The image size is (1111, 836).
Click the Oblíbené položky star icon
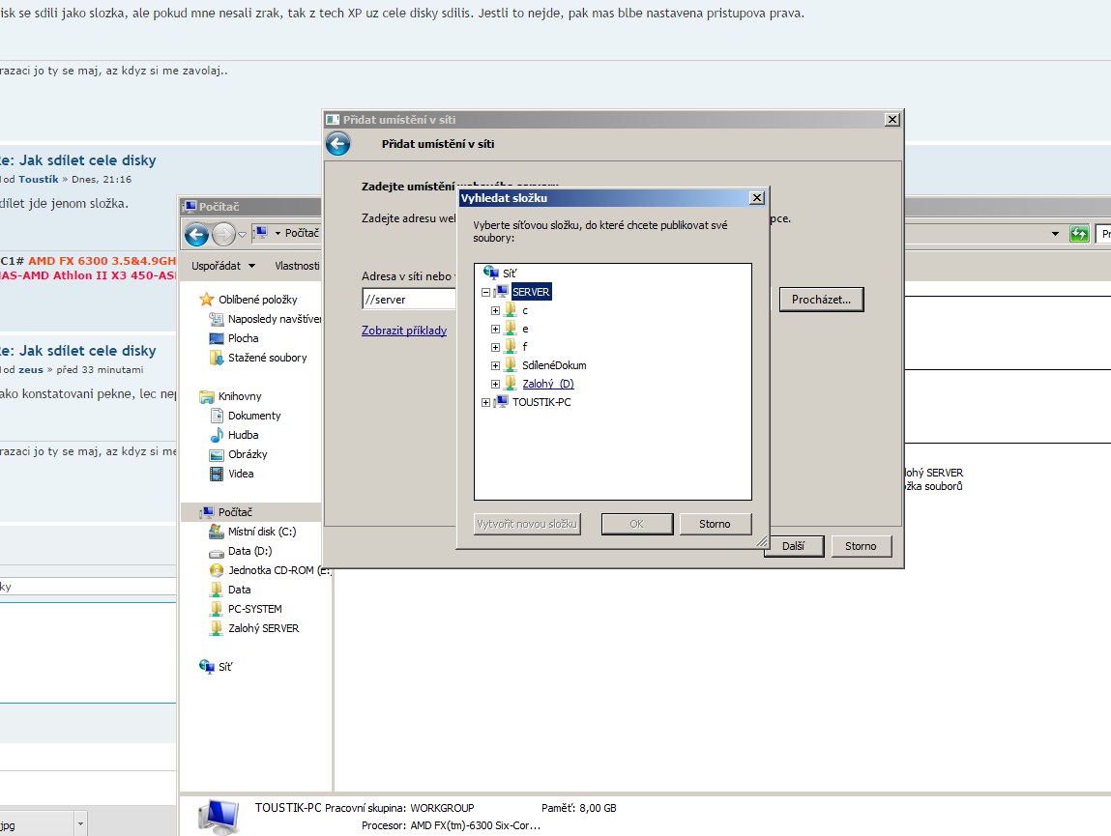[206, 299]
